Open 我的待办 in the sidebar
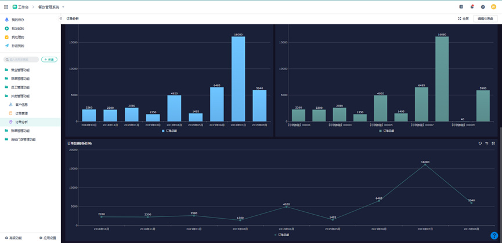Screen dimensions: 502x243 pos(17,20)
